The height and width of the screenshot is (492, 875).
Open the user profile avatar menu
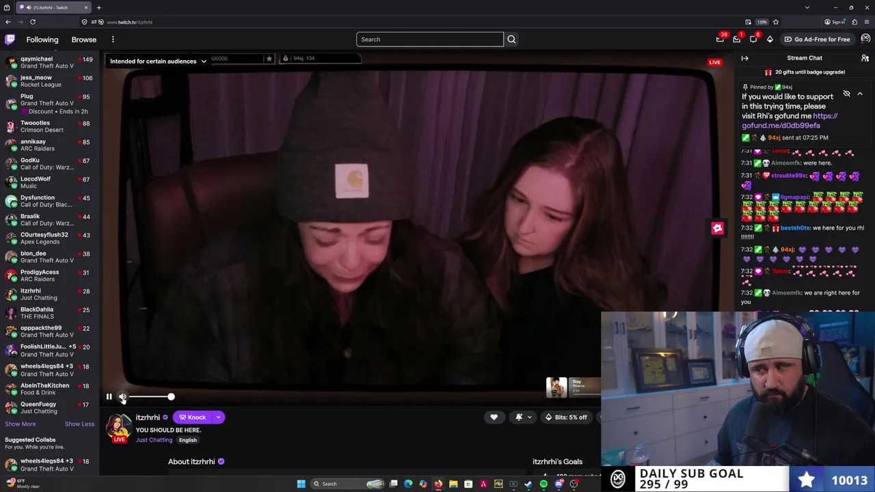865,39
